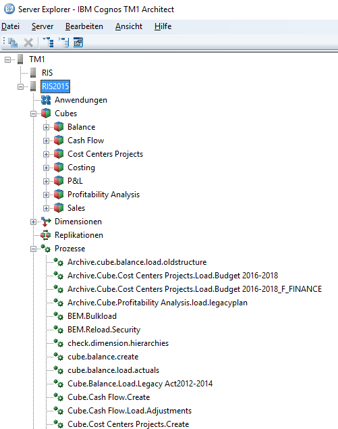Select the RIS2015 tree label
This screenshot has height=429, width=338.
(55, 86)
